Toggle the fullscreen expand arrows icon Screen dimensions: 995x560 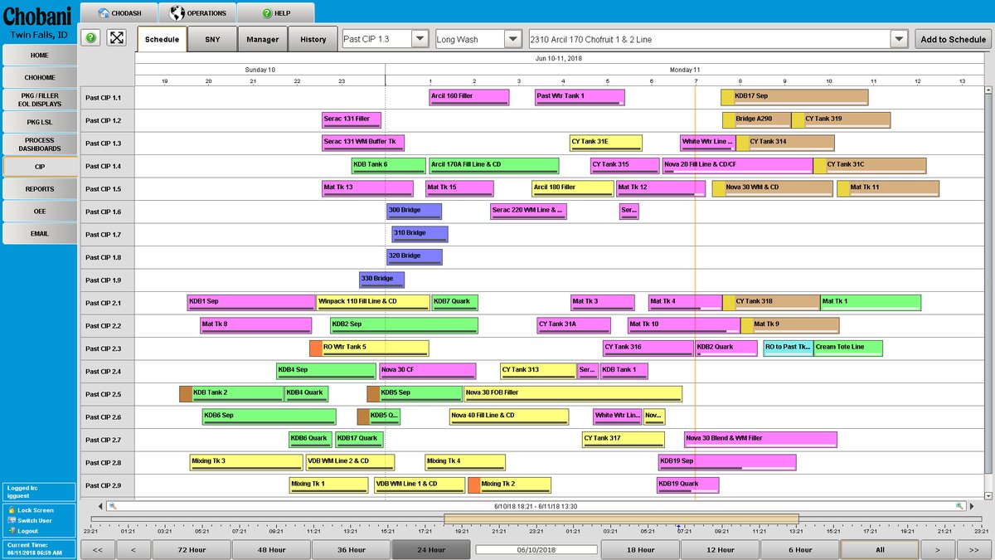pyautogui.click(x=117, y=38)
